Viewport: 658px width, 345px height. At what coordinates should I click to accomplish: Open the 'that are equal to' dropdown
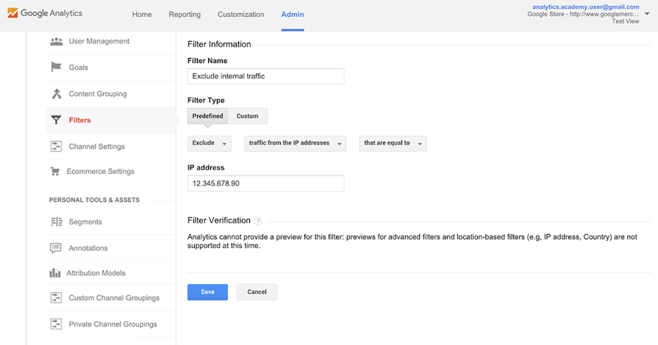click(x=393, y=143)
